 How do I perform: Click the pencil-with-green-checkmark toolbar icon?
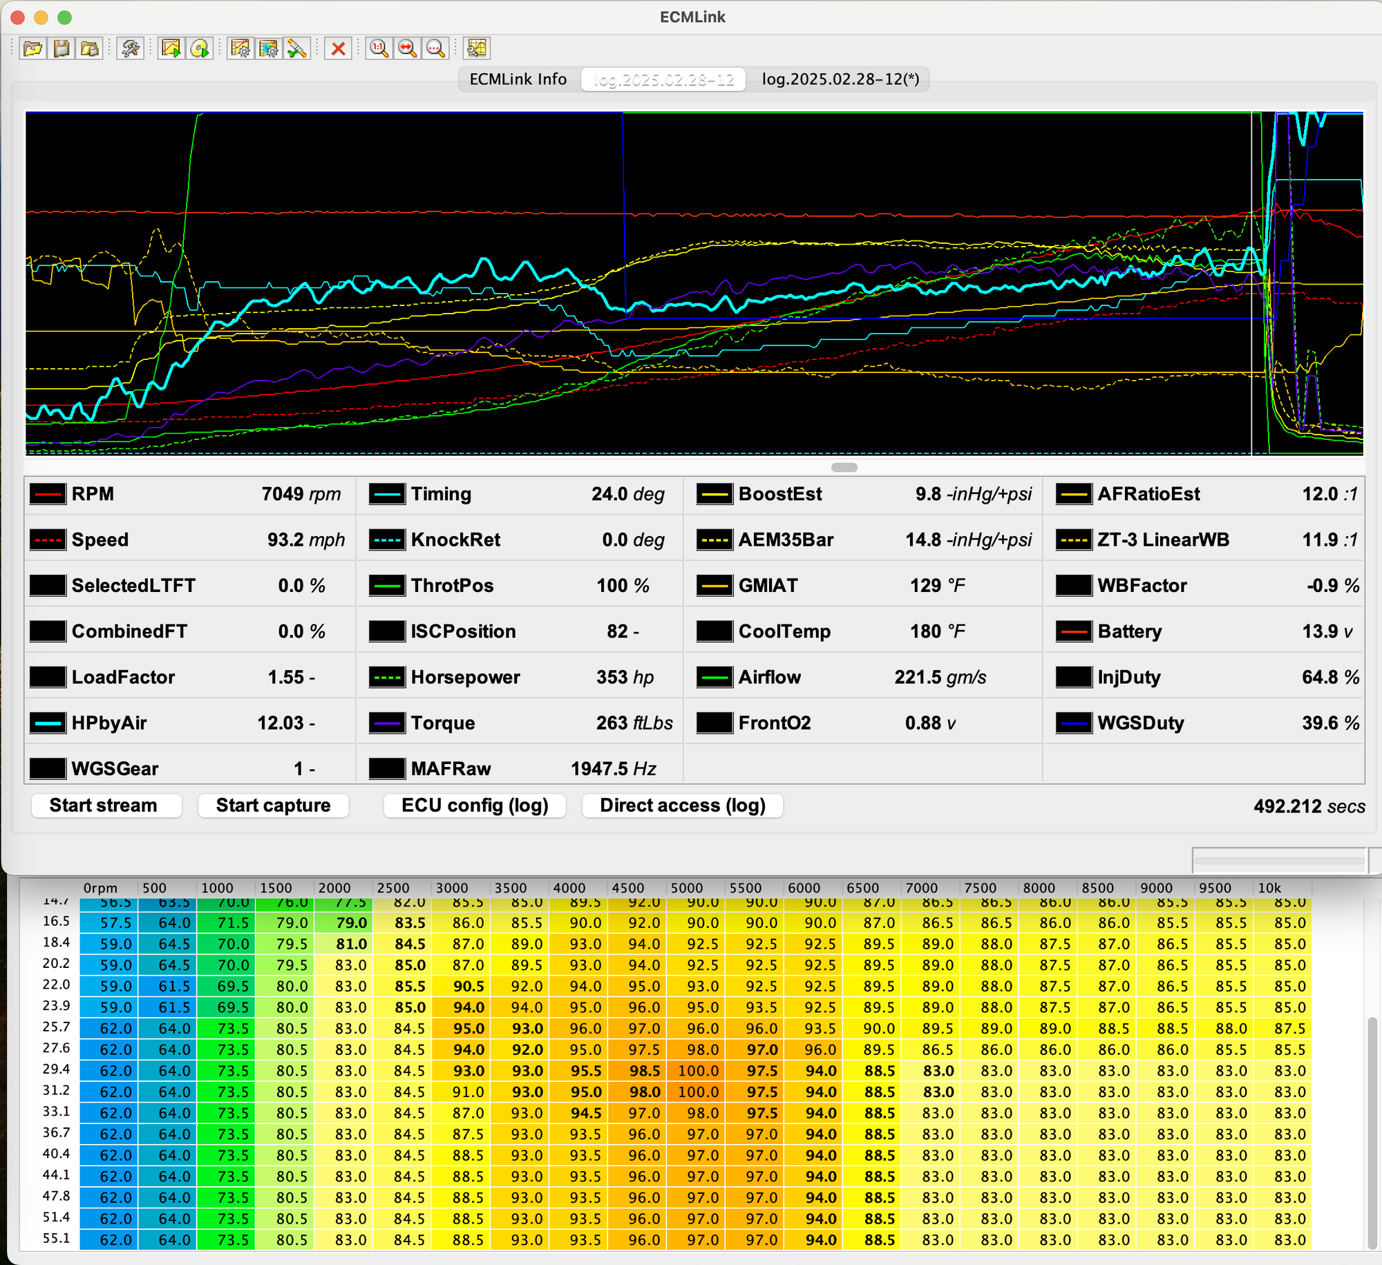pos(297,48)
